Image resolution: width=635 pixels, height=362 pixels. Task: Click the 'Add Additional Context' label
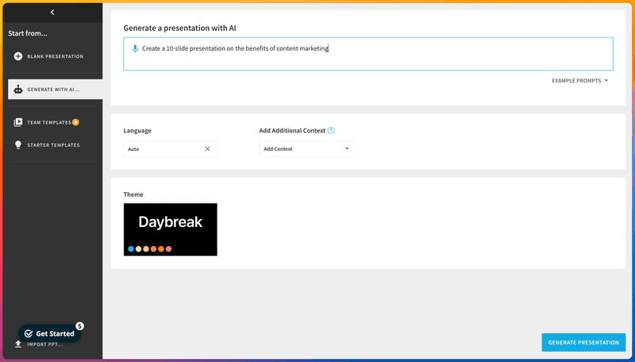pyautogui.click(x=292, y=130)
